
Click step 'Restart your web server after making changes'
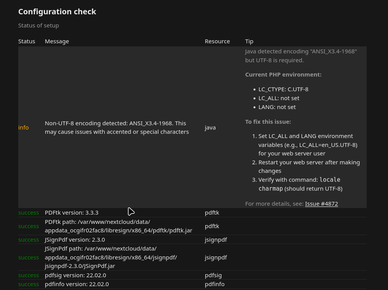coord(309,167)
